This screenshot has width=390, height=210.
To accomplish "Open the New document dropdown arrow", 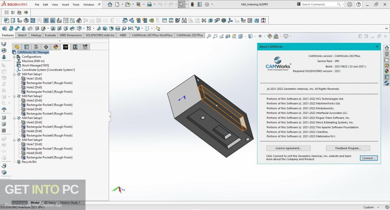I will [122, 5].
